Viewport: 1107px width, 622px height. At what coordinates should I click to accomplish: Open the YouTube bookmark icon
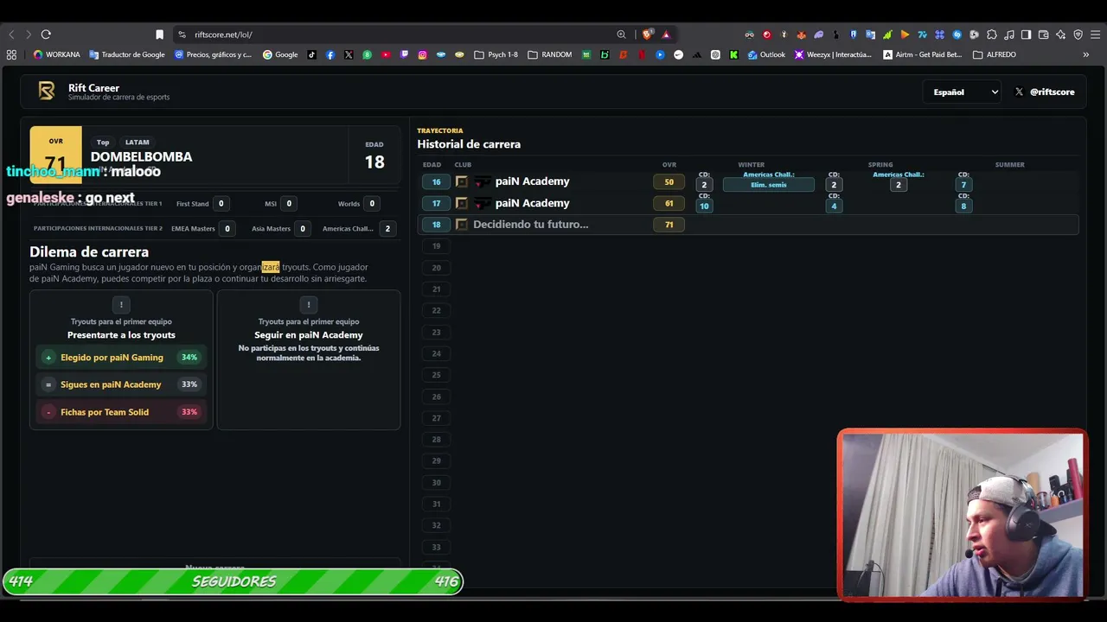[x=386, y=54]
